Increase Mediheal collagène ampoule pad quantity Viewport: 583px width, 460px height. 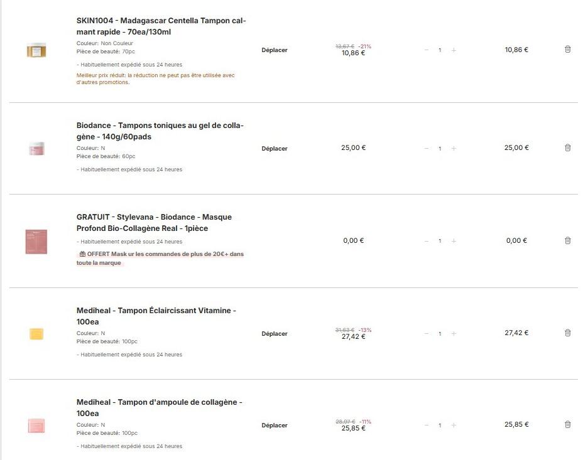(x=454, y=425)
